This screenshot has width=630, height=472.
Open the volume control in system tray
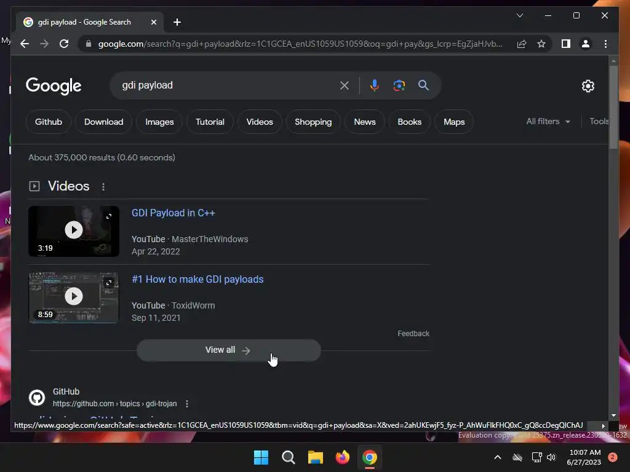(551, 457)
